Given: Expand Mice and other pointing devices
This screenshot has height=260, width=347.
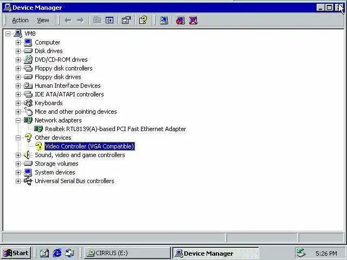Looking at the screenshot, I should pos(18,112).
